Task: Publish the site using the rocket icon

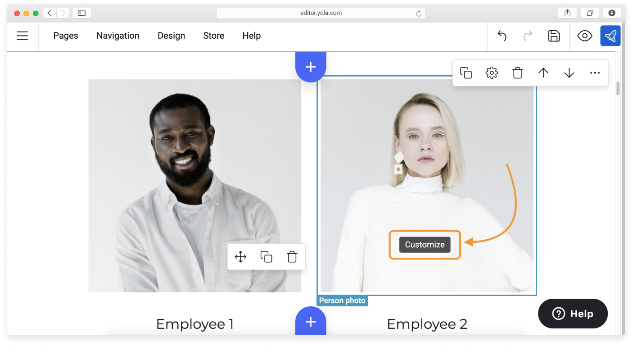Action: [610, 36]
